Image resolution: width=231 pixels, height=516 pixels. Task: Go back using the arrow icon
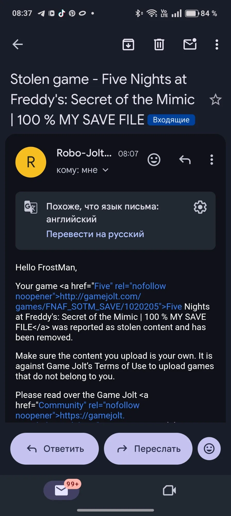(x=18, y=44)
